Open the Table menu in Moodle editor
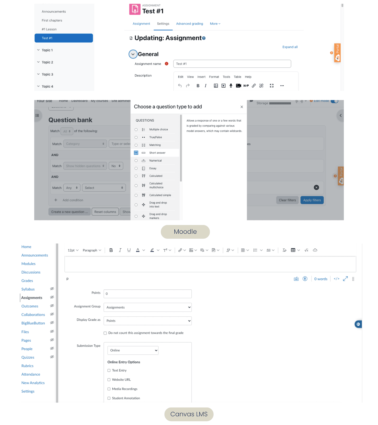Screen dimensions: 378x425 tap(237, 77)
